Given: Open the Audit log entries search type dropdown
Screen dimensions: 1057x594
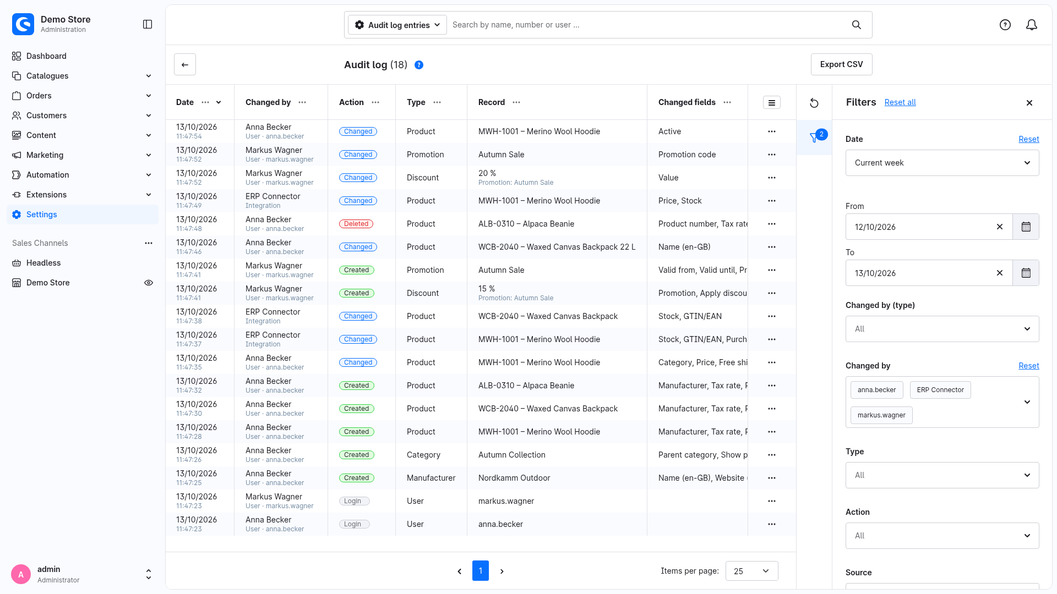Looking at the screenshot, I should pos(397,25).
